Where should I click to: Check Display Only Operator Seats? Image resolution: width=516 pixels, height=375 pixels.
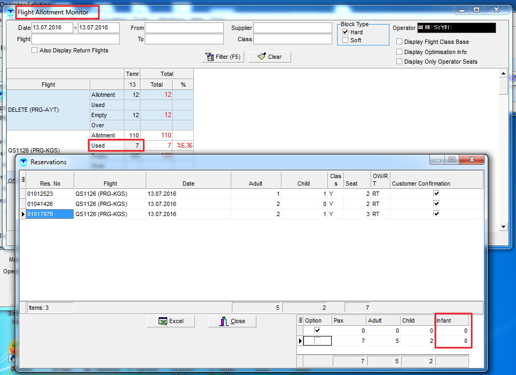pyautogui.click(x=400, y=62)
